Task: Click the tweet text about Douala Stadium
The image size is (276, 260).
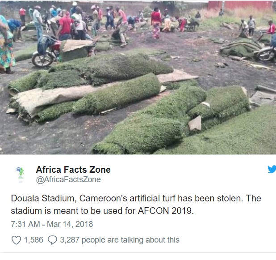Action: tap(136, 204)
